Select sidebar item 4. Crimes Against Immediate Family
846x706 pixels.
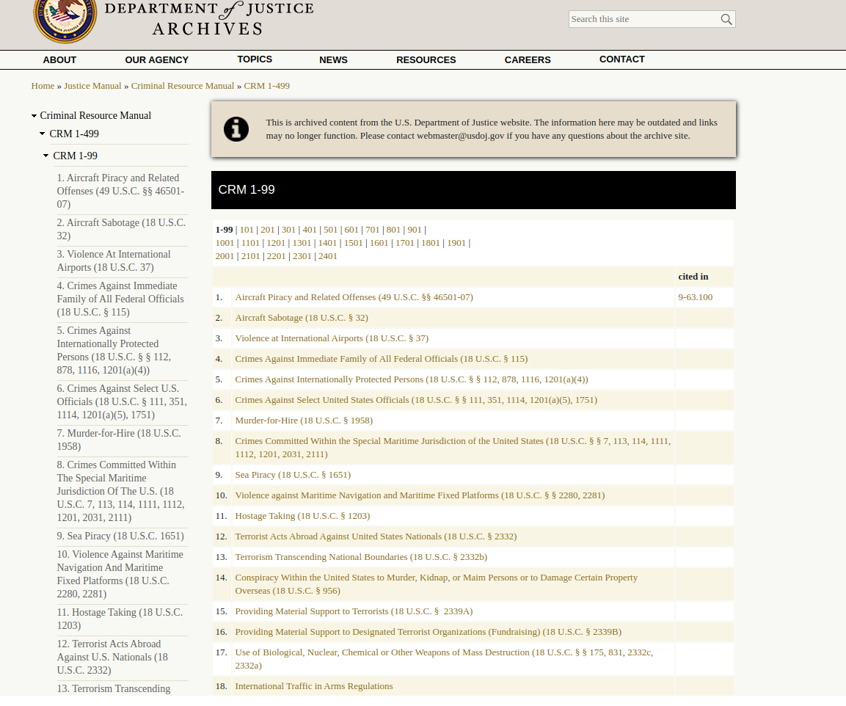coord(120,299)
